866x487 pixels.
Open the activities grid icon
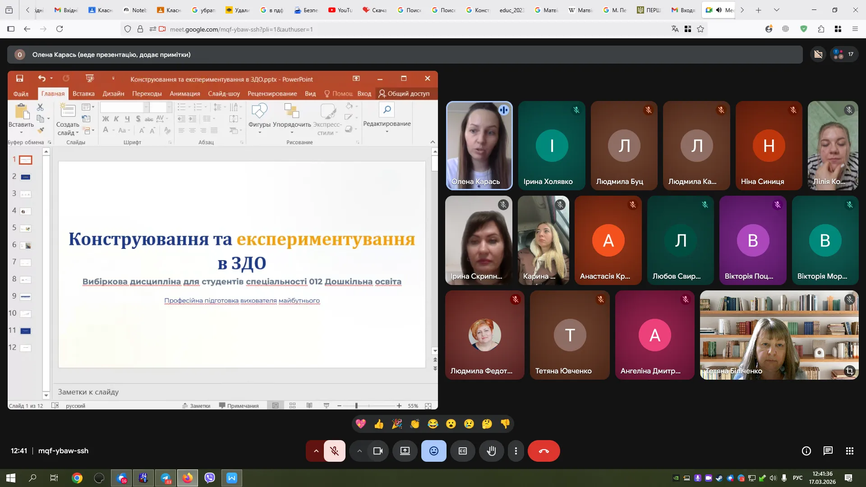point(850,451)
